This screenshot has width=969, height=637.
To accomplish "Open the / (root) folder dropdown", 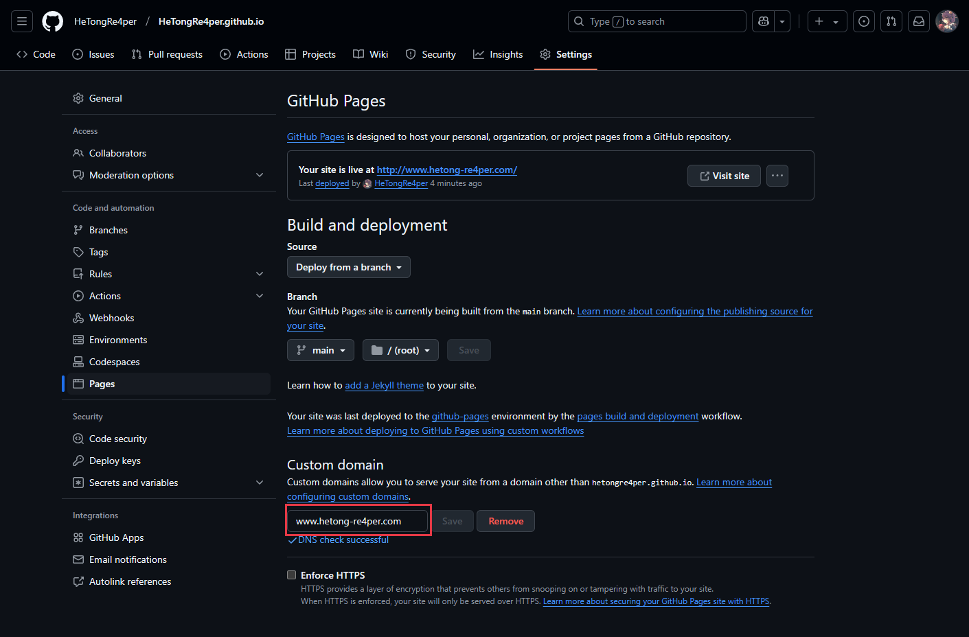I will click(x=400, y=350).
